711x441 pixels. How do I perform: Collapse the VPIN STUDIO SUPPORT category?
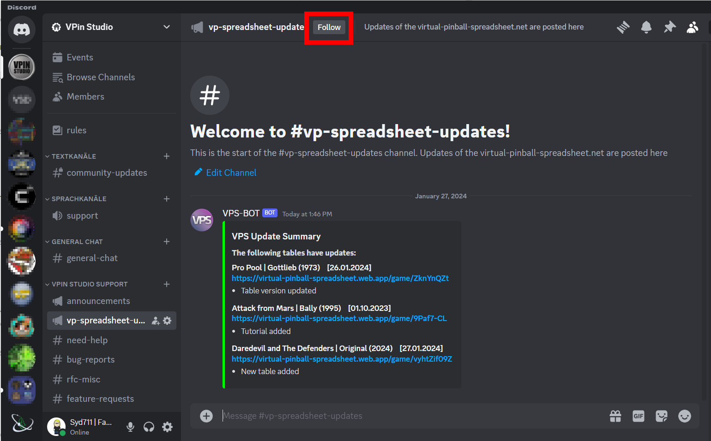pos(86,284)
